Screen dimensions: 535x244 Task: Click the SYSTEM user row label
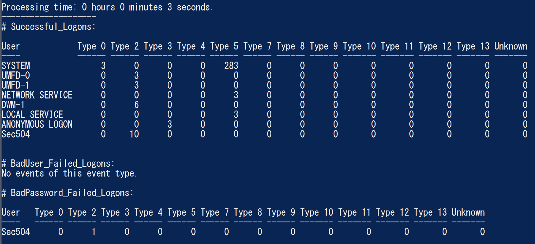tap(16, 65)
